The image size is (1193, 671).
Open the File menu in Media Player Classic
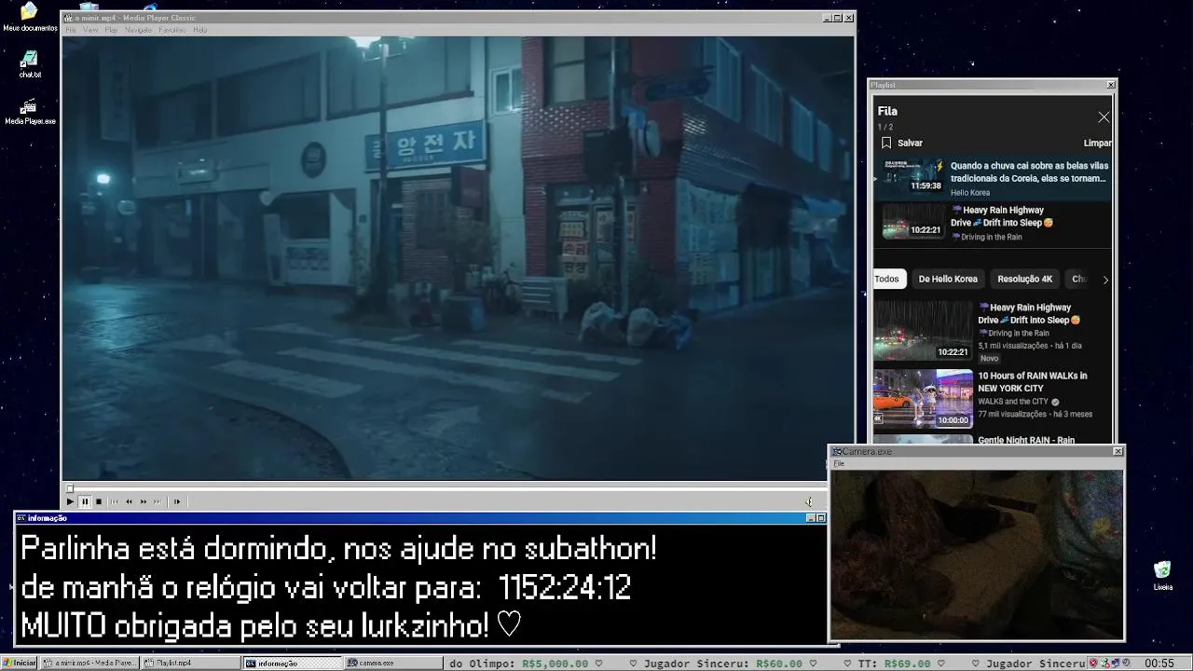tap(71, 30)
